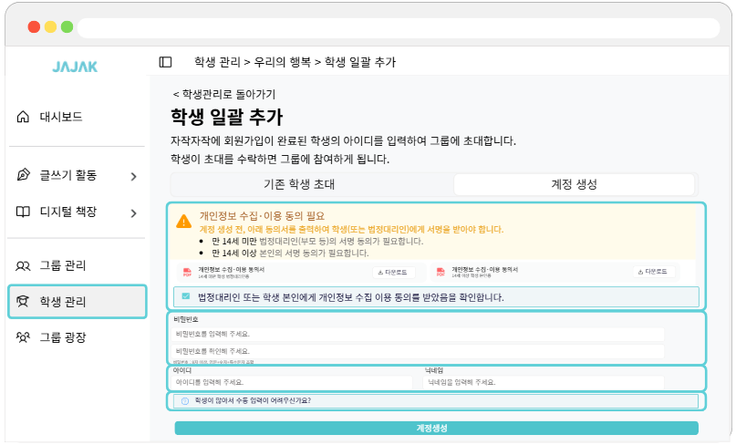
Task: Download the 14-and-over consent form
Action: coord(653,272)
